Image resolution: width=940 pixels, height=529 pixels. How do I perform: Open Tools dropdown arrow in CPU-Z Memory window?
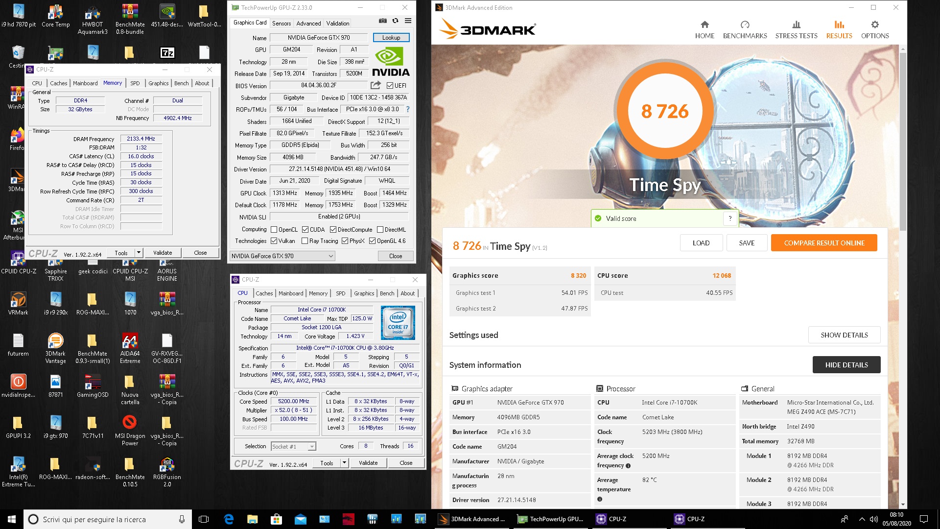(x=139, y=253)
